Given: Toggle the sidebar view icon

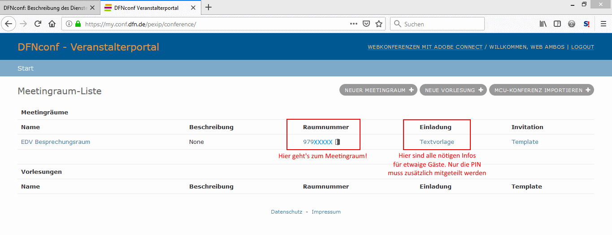Looking at the screenshot, I should (x=557, y=24).
